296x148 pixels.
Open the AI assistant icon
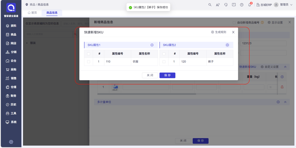click(218, 5)
